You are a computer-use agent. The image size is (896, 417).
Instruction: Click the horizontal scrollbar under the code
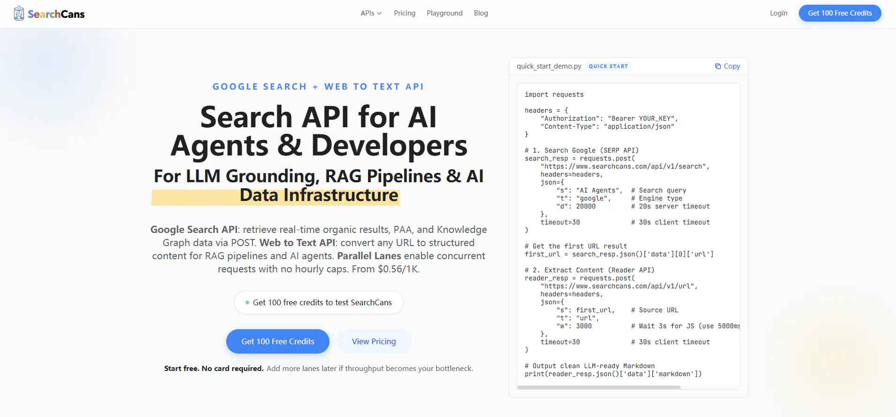pos(598,387)
